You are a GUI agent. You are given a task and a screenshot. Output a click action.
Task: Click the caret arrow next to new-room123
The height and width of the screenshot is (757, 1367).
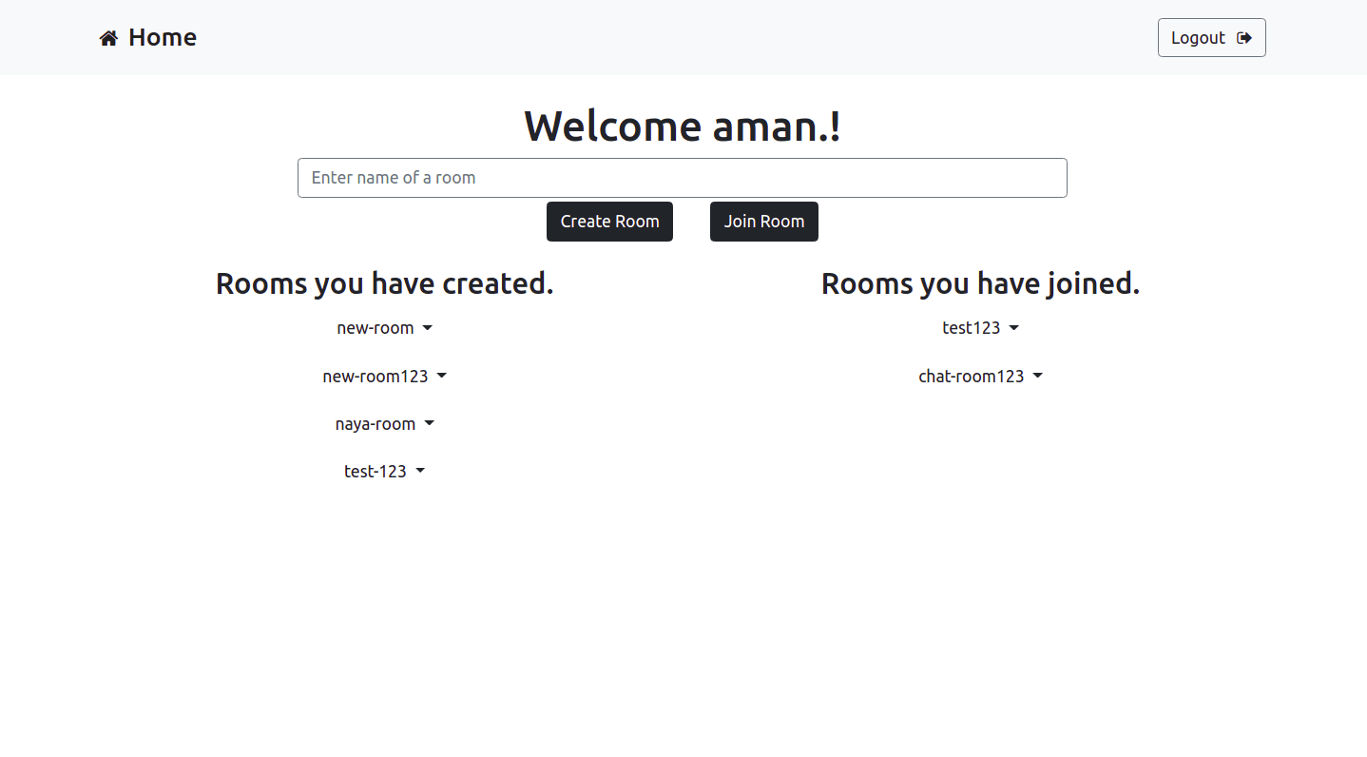pyautogui.click(x=442, y=377)
